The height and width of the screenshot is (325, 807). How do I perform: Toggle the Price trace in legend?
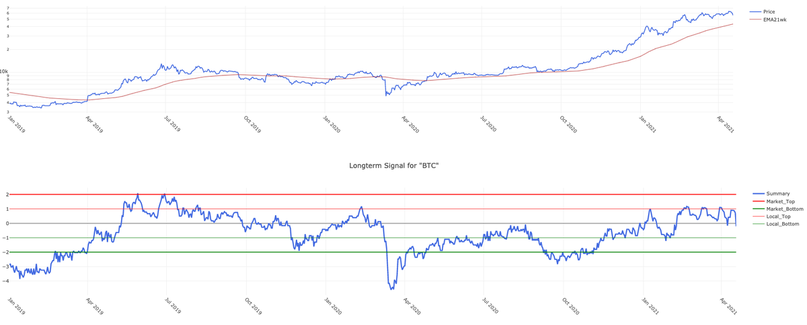point(762,12)
